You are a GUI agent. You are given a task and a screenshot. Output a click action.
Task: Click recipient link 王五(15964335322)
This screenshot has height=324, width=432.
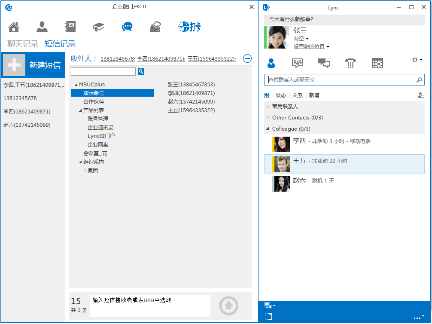click(x=212, y=59)
